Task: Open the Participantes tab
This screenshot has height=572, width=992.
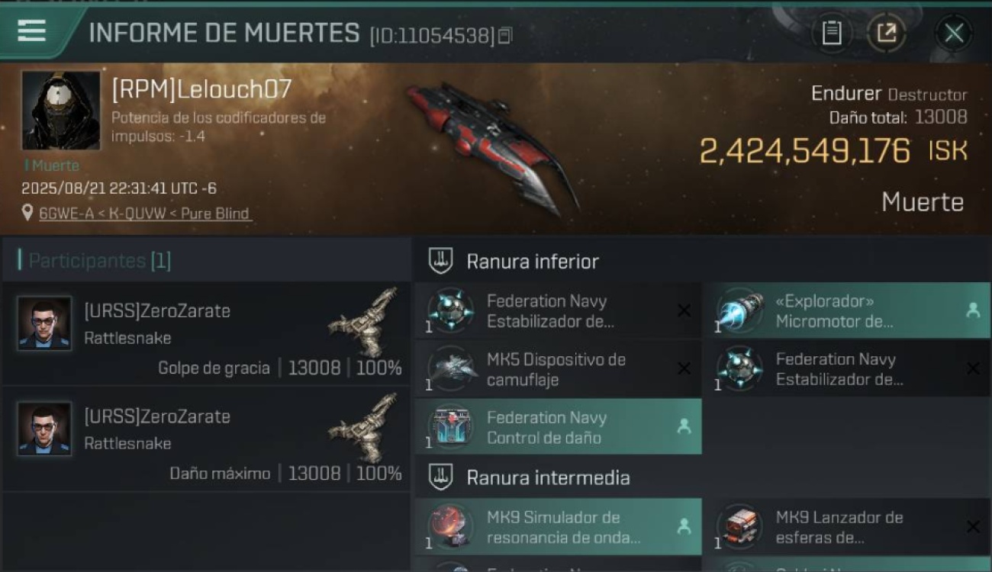Action: (x=99, y=261)
